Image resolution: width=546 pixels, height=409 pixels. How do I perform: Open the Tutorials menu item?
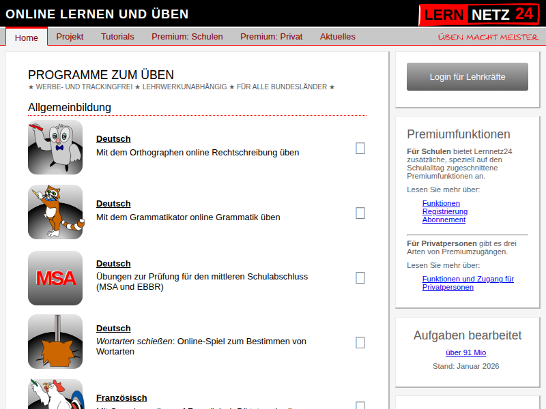pos(117,37)
